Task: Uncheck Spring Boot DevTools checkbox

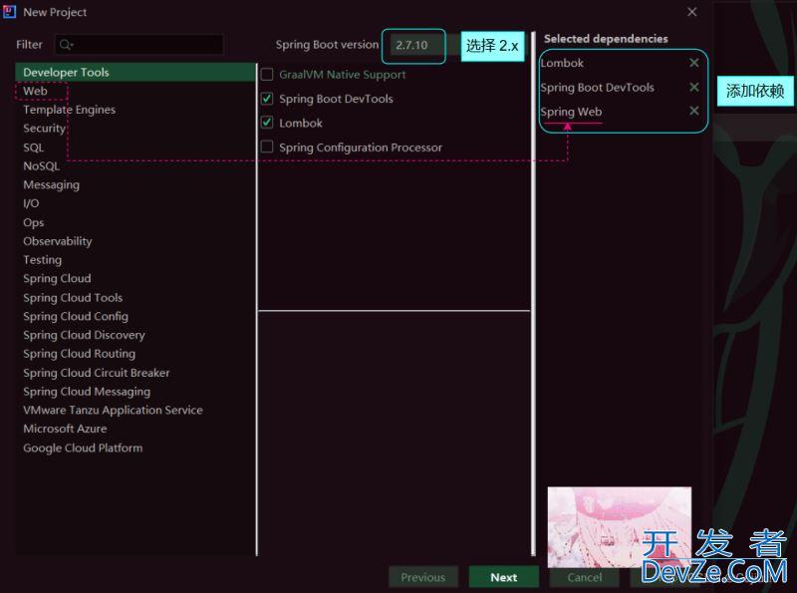Action: 267,99
